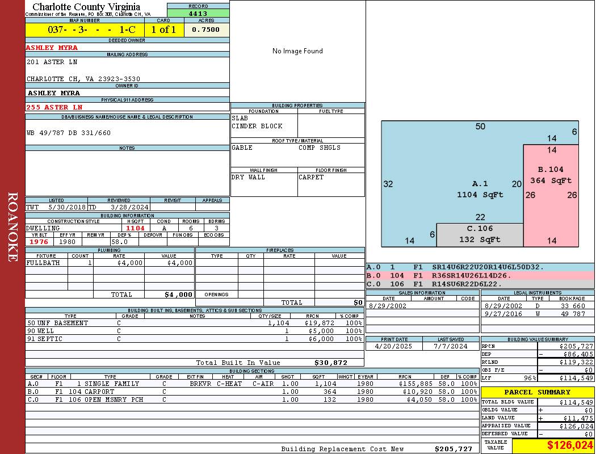Click last saved date 7/7/2024
Viewport: 596px width, 454px height.
tap(451, 347)
